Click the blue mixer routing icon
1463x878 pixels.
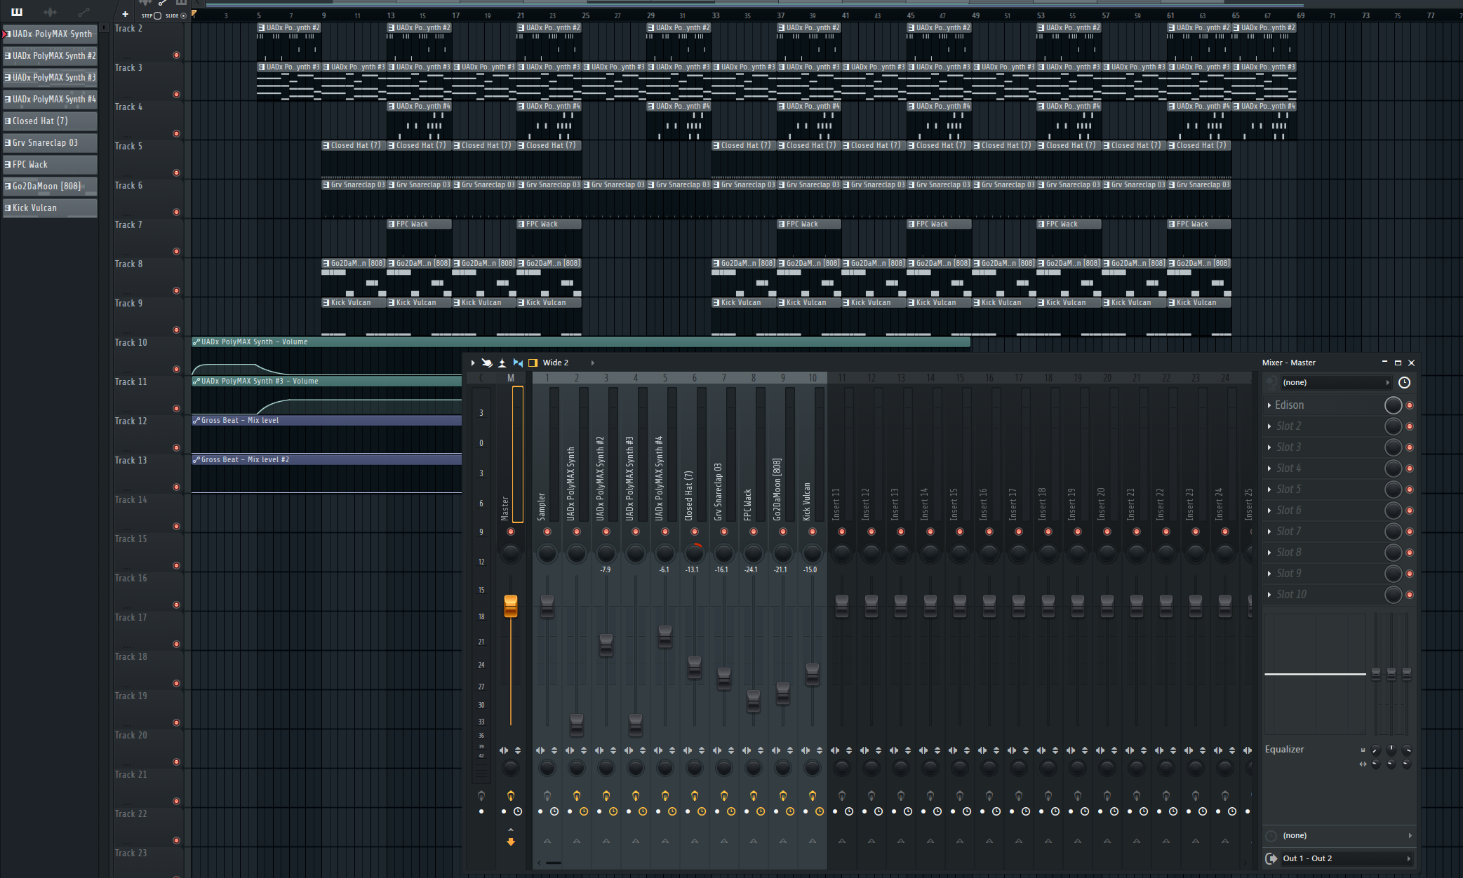click(x=518, y=363)
